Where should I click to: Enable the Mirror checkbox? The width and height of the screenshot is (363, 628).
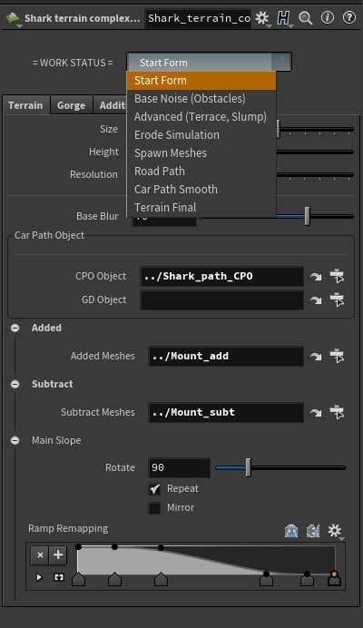(x=154, y=508)
